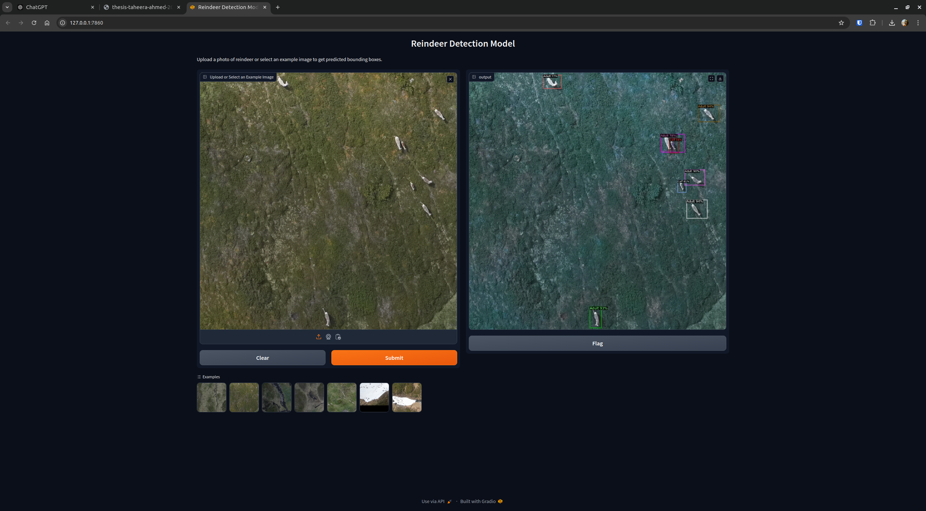
Task: Expand the Examples section
Action: pyautogui.click(x=208, y=376)
